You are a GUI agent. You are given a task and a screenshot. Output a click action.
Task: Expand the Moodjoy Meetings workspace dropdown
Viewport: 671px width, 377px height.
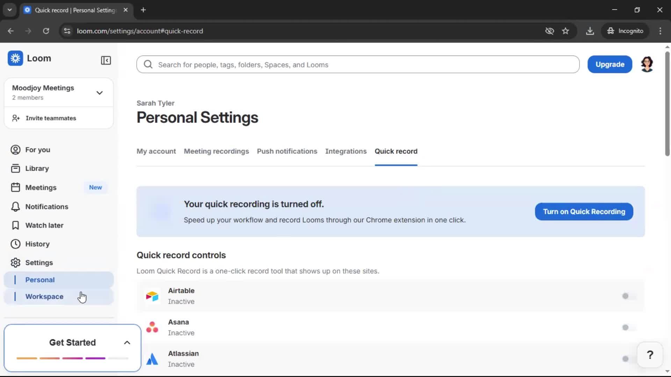pos(100,93)
